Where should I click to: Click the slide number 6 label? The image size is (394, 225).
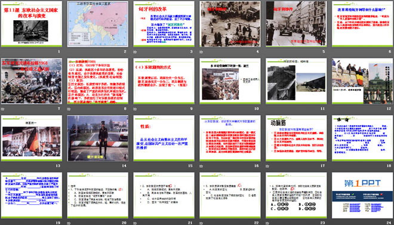point(390,52)
